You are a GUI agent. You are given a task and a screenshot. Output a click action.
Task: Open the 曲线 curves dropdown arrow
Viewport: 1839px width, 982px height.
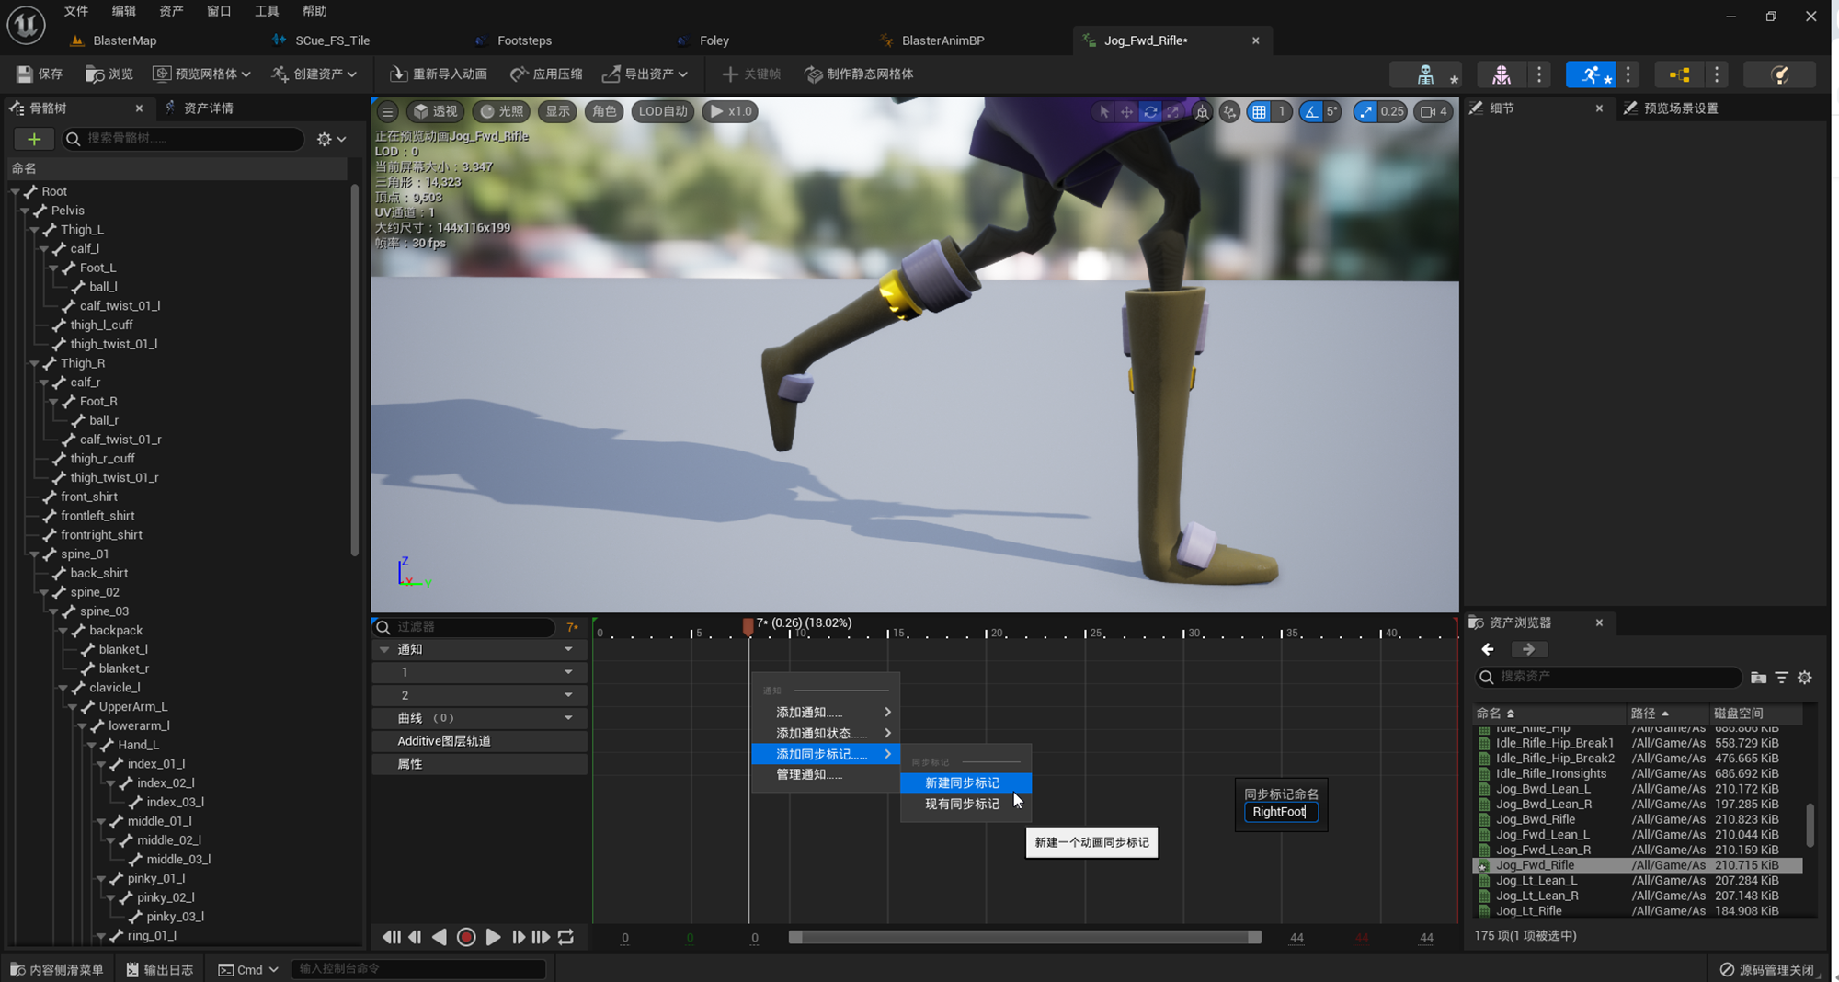tap(568, 718)
